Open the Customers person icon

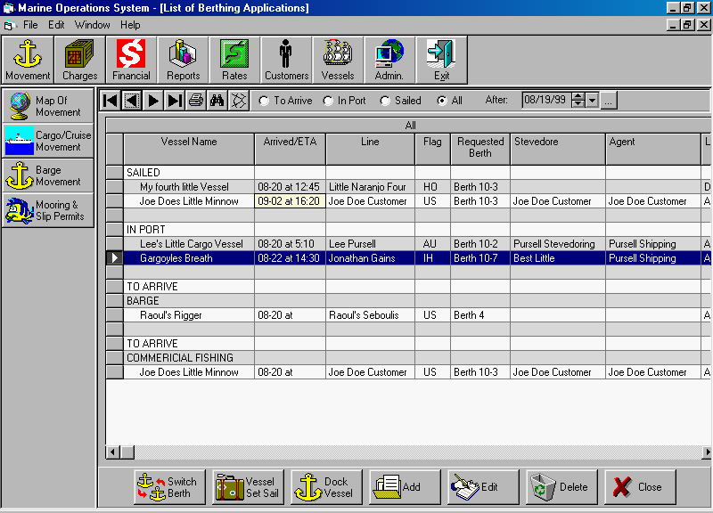point(286,60)
